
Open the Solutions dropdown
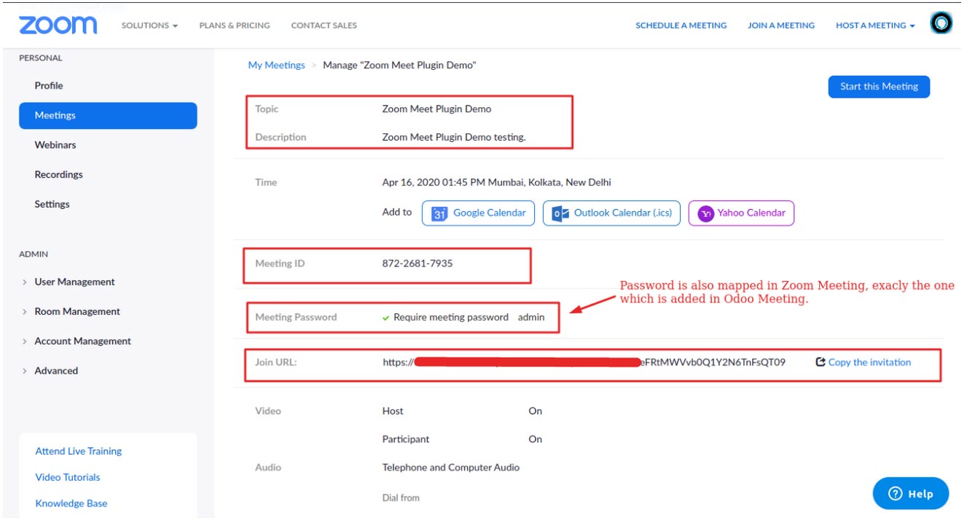click(x=149, y=25)
